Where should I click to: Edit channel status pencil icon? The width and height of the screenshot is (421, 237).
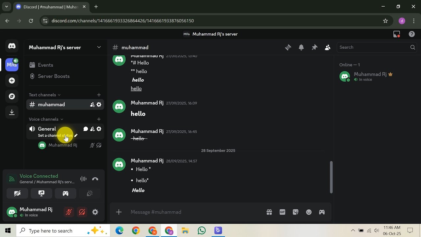coord(76,136)
